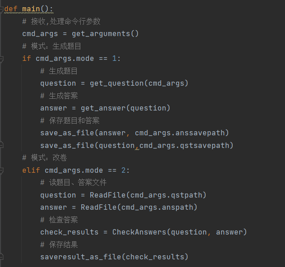Click the comment '# 模式：改卷'
Screen dimensions: 285x267
(45, 158)
